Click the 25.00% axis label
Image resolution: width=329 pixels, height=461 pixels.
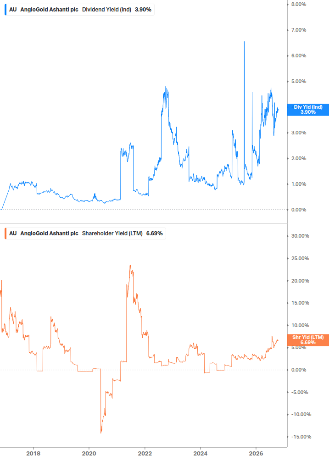(300, 258)
